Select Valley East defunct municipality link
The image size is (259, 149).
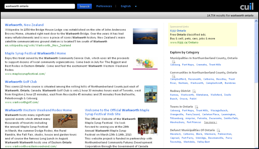point(203,142)
